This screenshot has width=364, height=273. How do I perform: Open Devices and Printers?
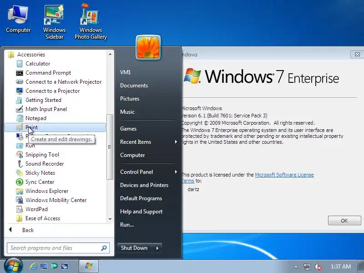tap(144, 185)
